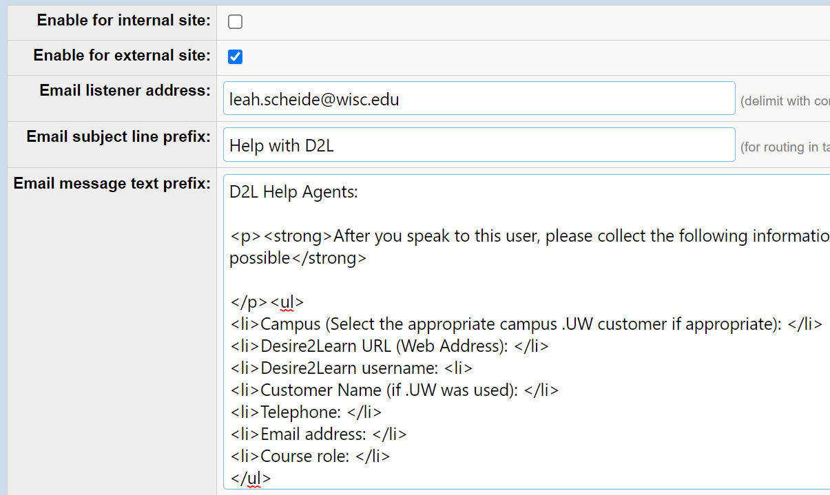830x495 pixels.
Task: Click the '(delimit with' hint text
Action: [x=785, y=101]
